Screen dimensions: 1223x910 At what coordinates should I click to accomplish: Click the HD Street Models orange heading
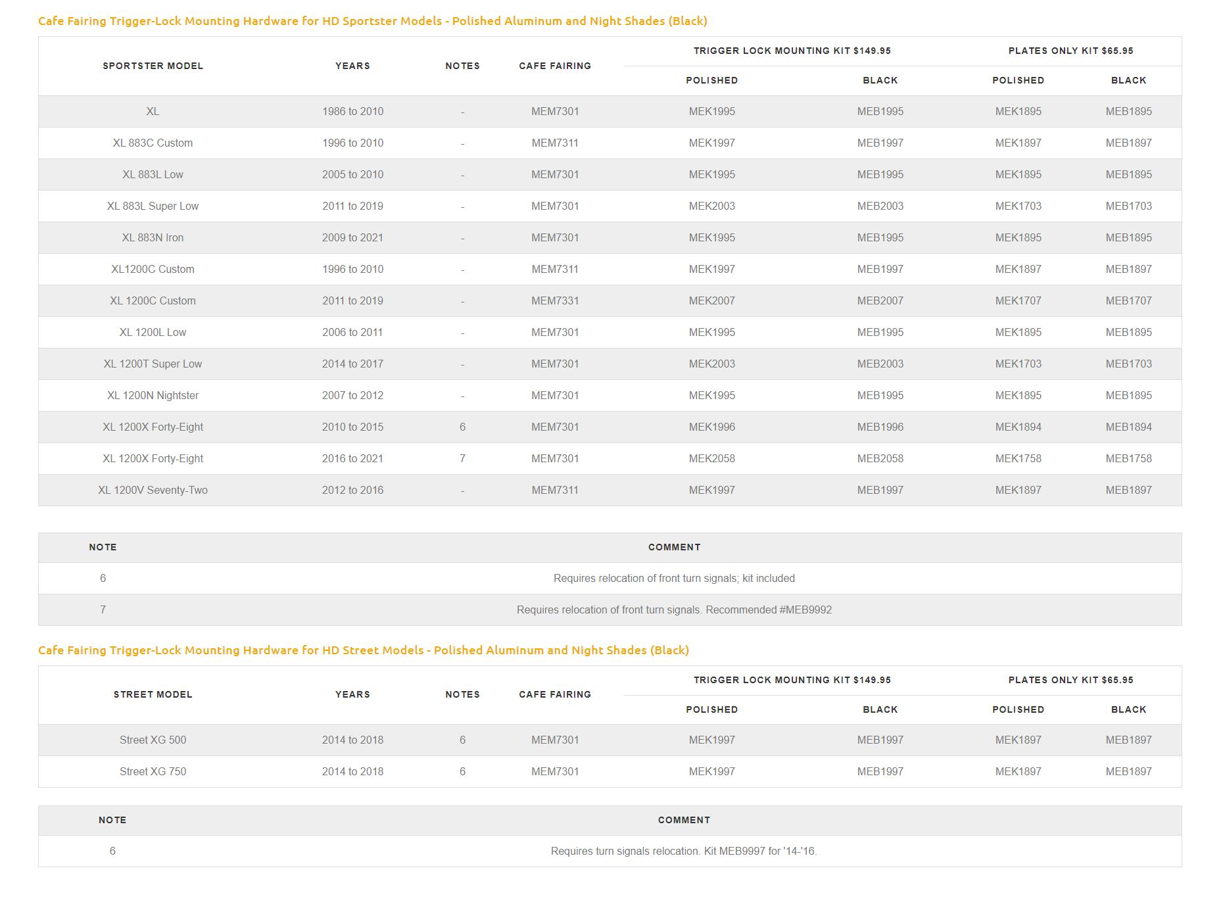(x=363, y=650)
